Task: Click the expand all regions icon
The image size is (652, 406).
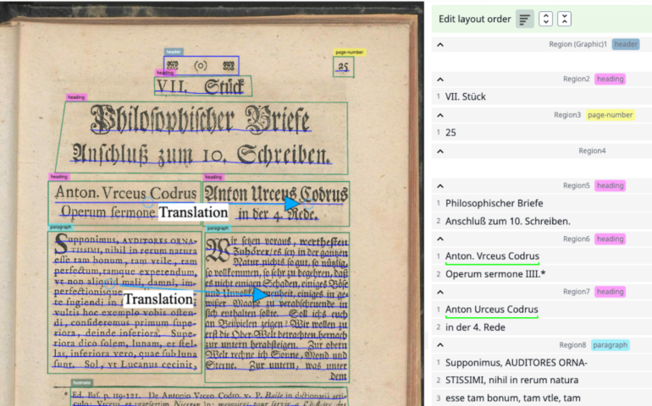Action: [x=546, y=19]
